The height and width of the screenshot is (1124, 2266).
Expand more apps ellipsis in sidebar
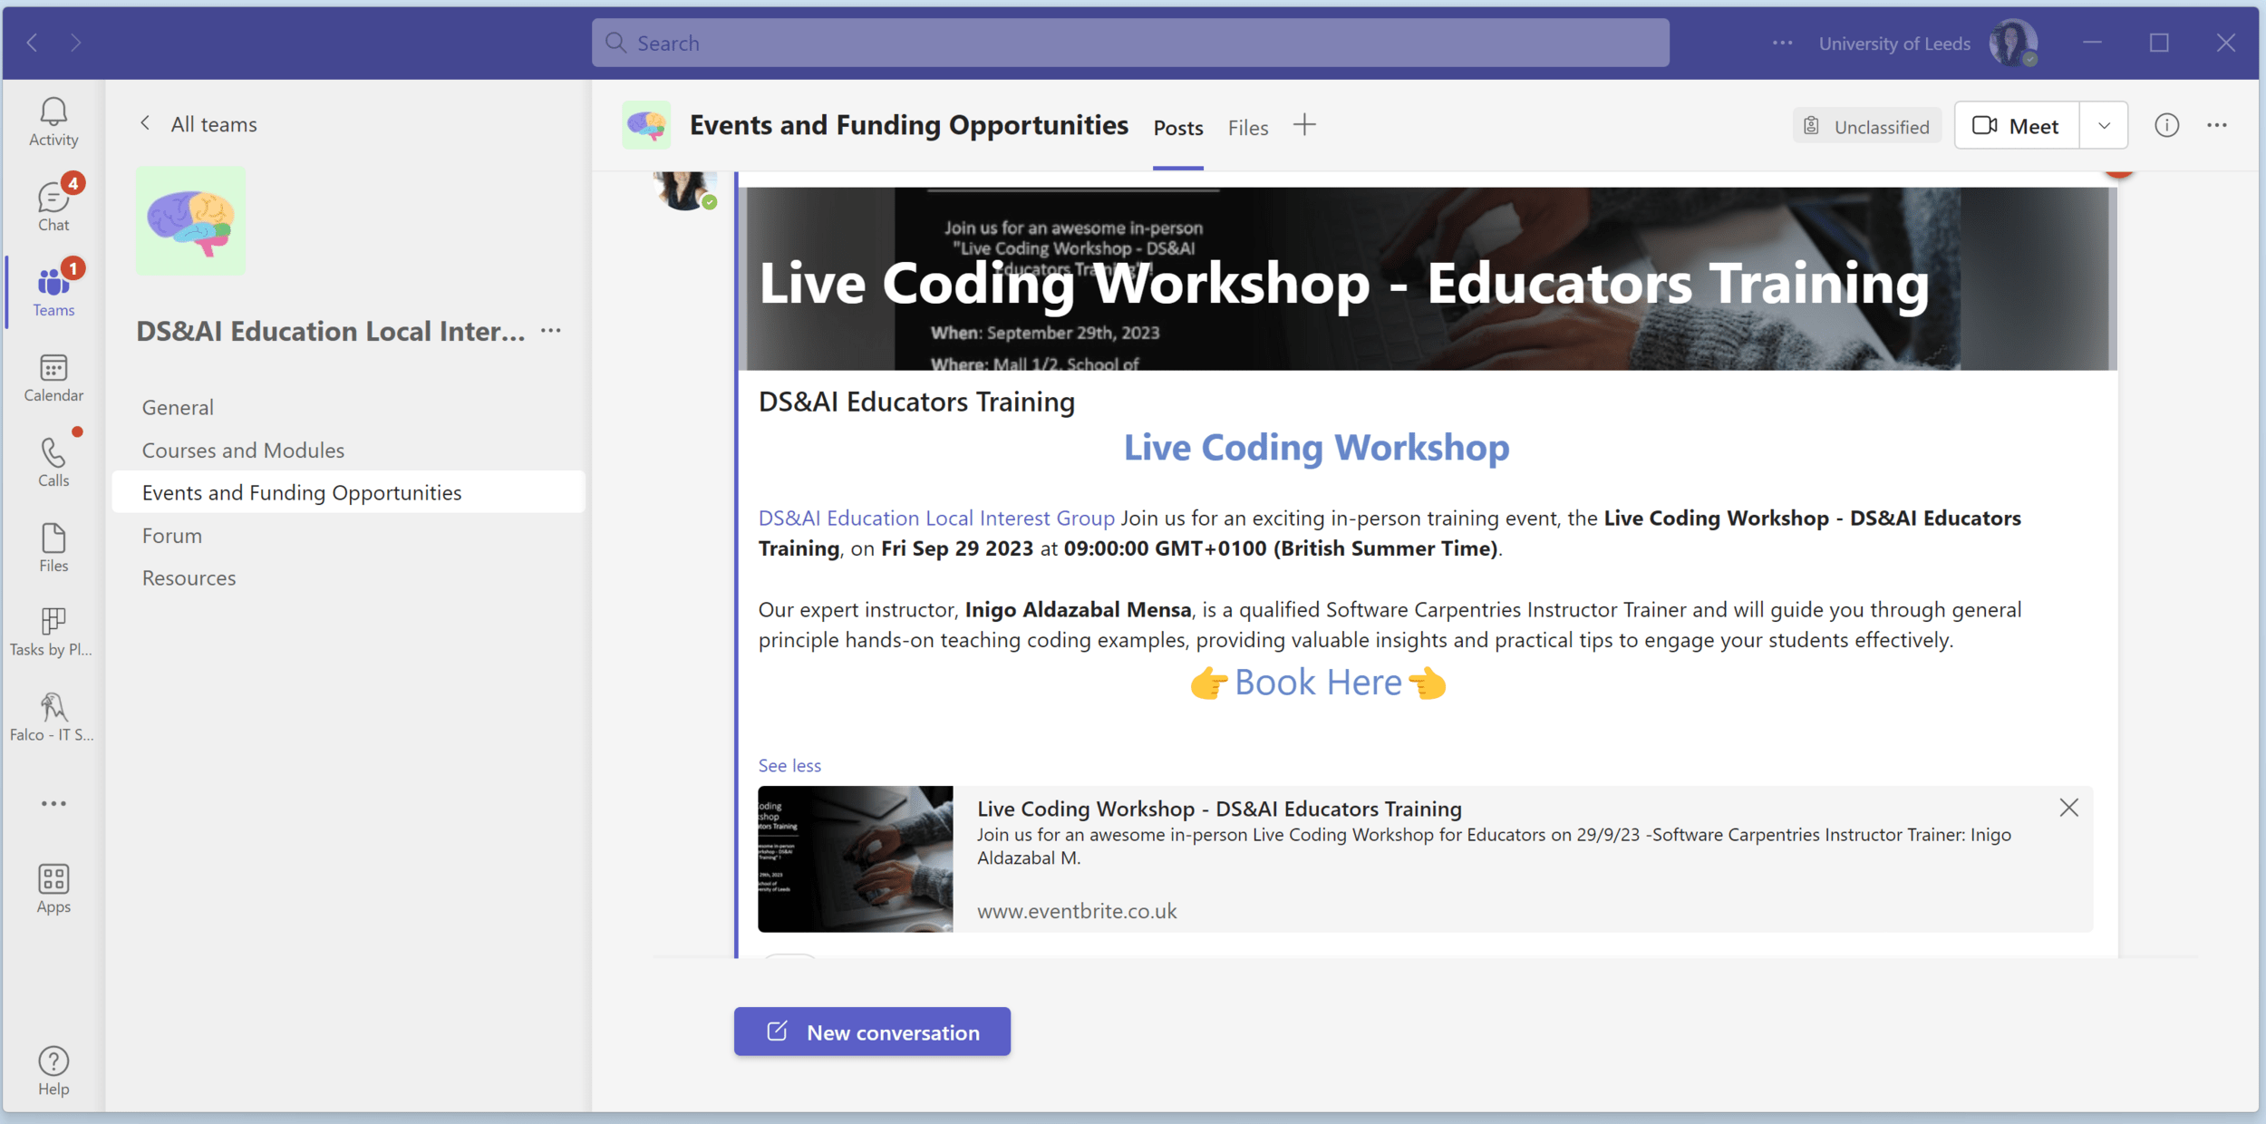53,803
